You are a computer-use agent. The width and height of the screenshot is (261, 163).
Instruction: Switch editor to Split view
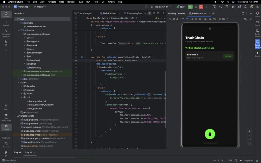pos(154,13)
